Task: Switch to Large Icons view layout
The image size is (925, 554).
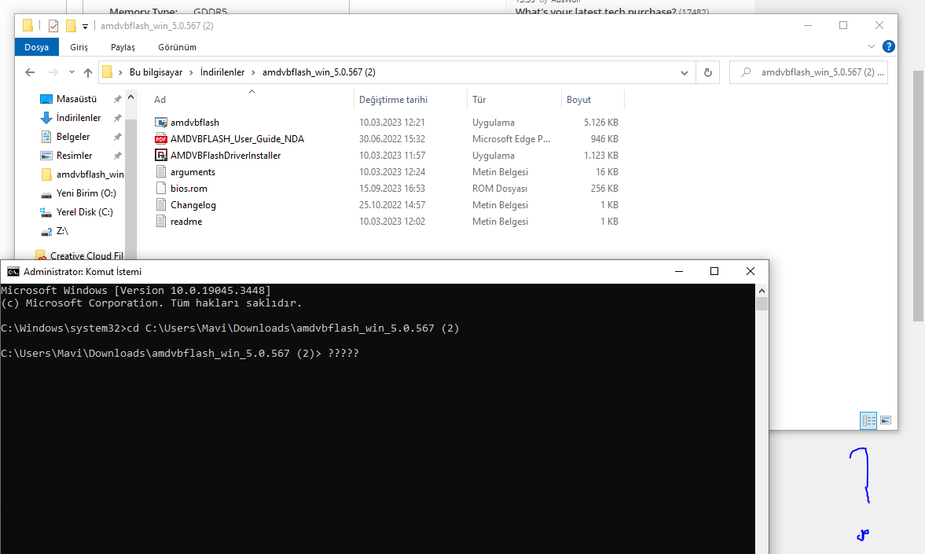Action: tap(886, 420)
